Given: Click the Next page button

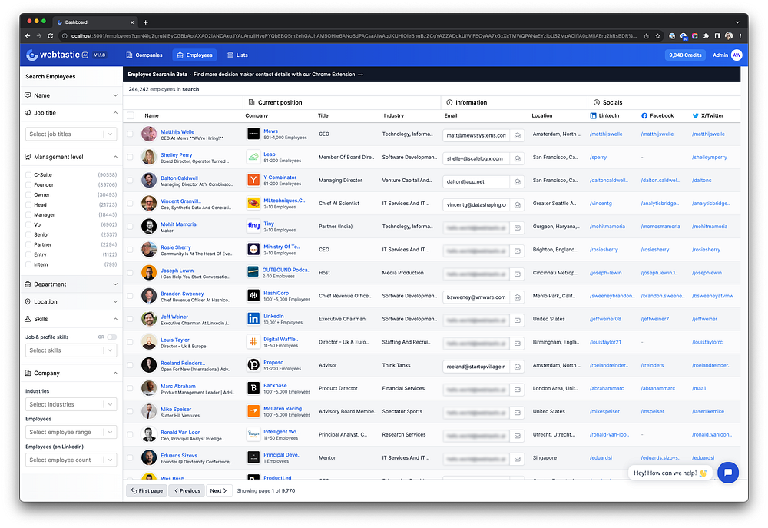Looking at the screenshot, I should (218, 491).
